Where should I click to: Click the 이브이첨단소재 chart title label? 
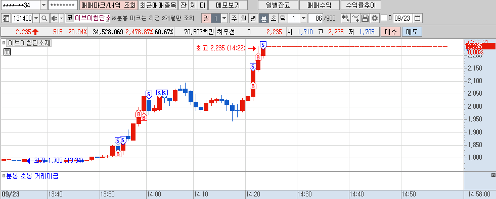29,43
